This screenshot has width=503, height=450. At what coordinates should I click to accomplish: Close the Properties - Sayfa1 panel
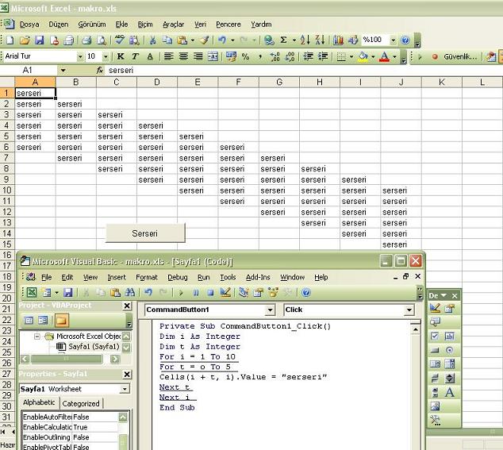128,375
